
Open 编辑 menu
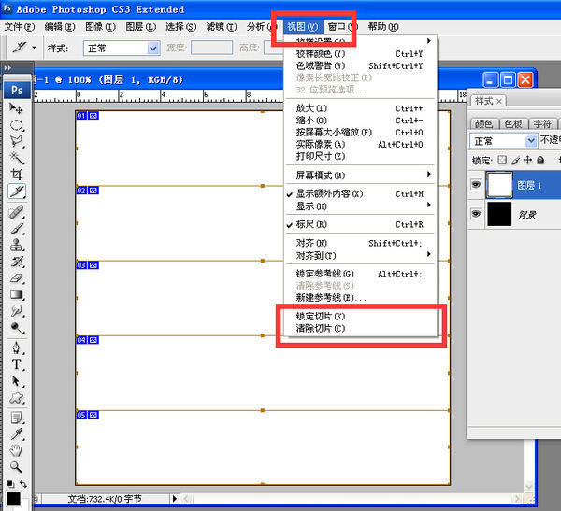60,27
